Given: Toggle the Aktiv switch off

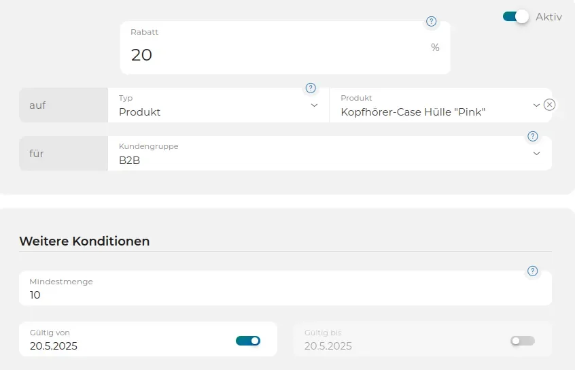Looking at the screenshot, I should coord(516,16).
